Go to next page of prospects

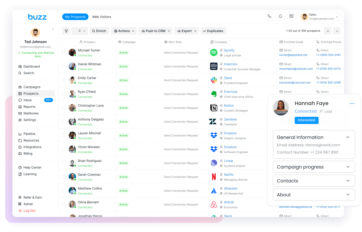(x=337, y=31)
